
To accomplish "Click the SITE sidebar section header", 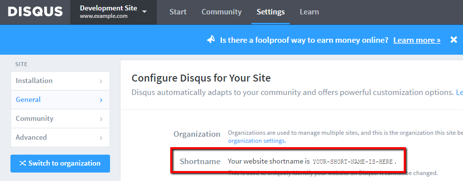I will [21, 64].
